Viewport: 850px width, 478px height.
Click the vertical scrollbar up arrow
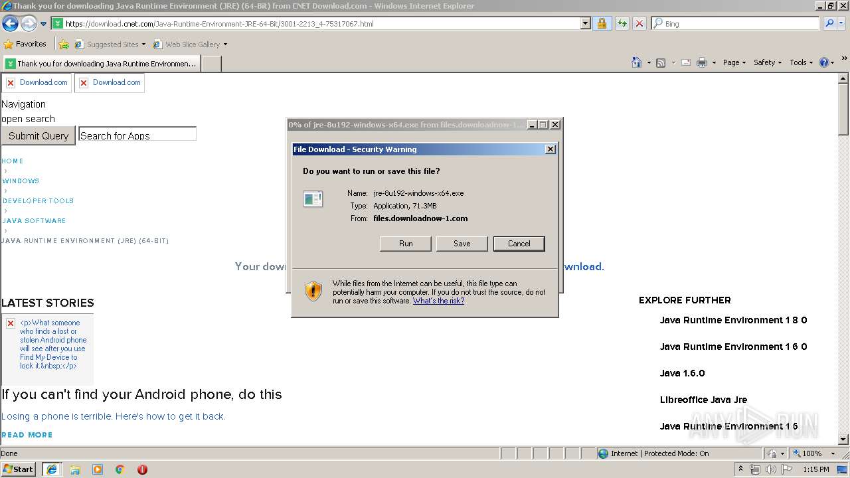click(x=844, y=78)
